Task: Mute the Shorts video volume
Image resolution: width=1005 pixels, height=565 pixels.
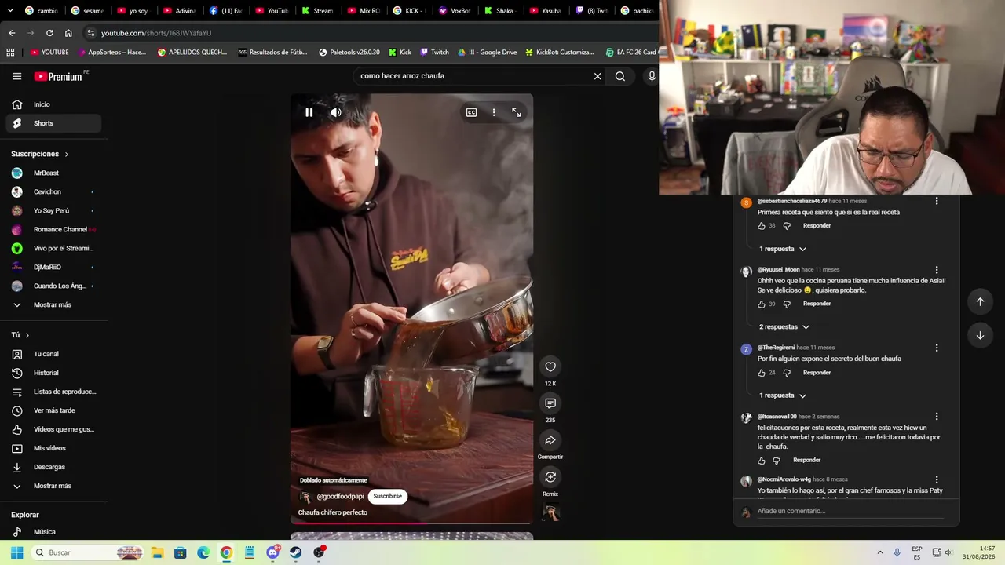Action: click(x=335, y=112)
